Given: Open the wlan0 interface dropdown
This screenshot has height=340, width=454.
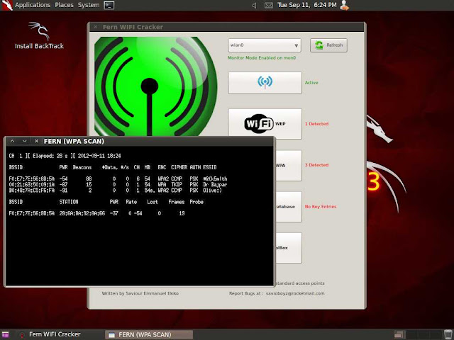Looking at the screenshot, I should pos(265,45).
